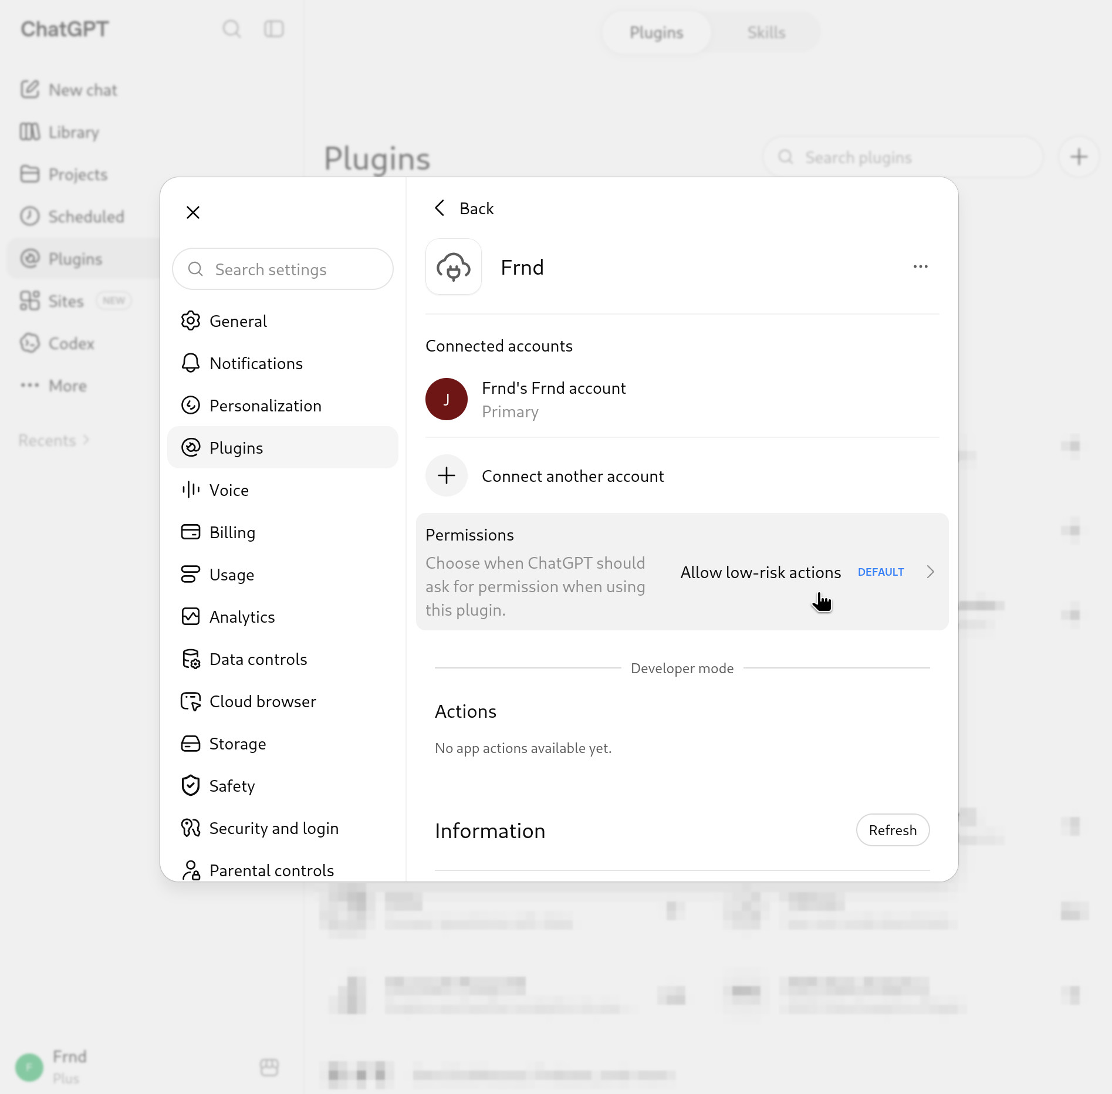Click the DEFAULT badge in Permissions
The width and height of the screenshot is (1112, 1094).
[881, 572]
